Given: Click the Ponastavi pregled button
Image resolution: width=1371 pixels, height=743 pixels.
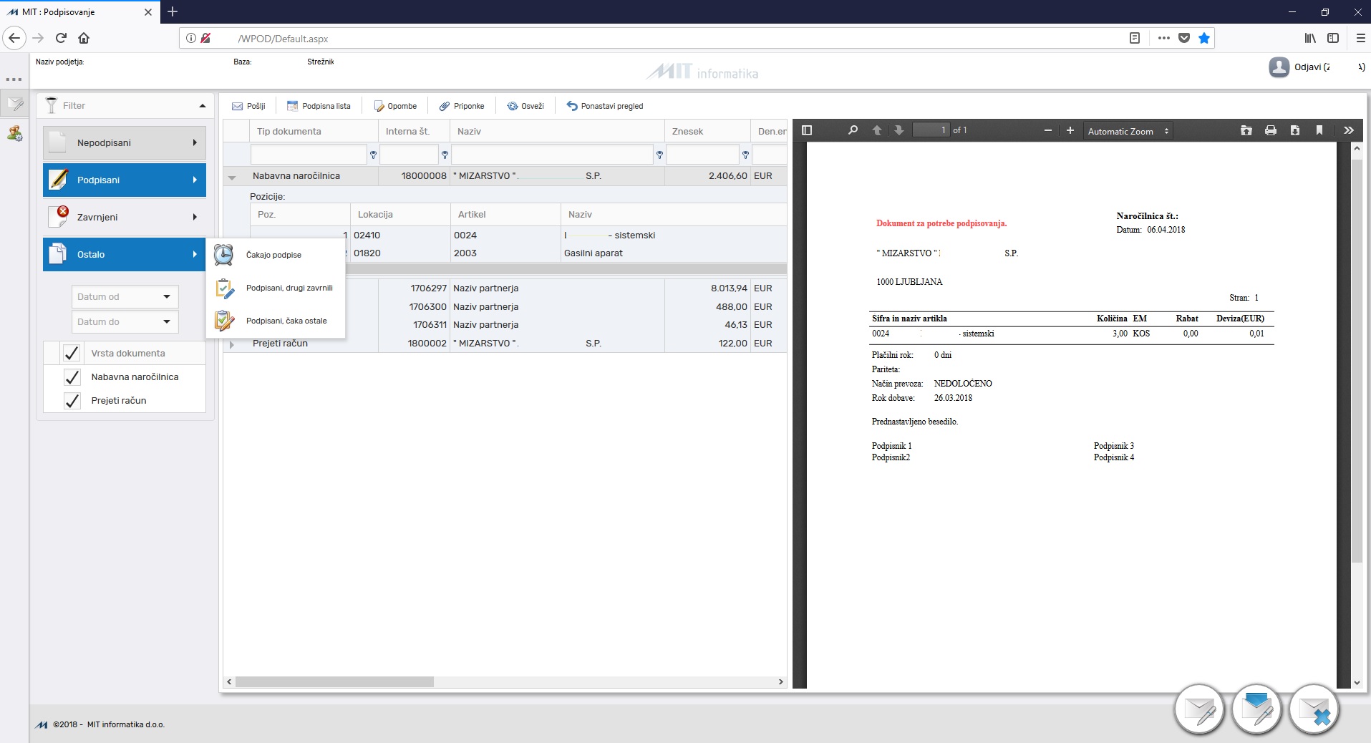Looking at the screenshot, I should pyautogui.click(x=605, y=106).
